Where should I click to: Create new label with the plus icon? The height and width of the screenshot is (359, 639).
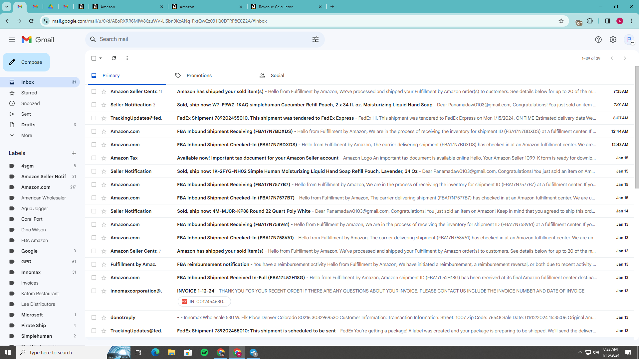click(74, 153)
